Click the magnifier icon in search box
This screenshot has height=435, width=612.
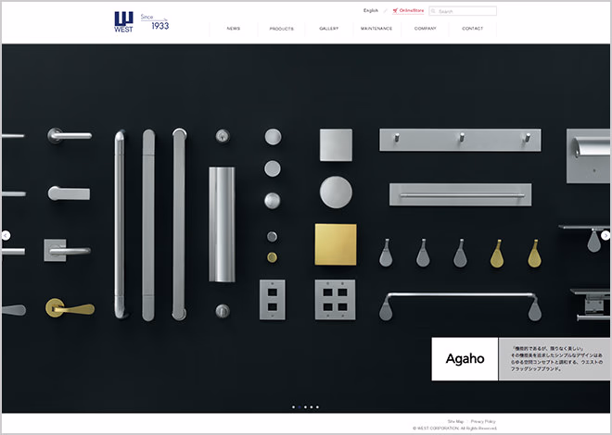pyautogui.click(x=435, y=11)
